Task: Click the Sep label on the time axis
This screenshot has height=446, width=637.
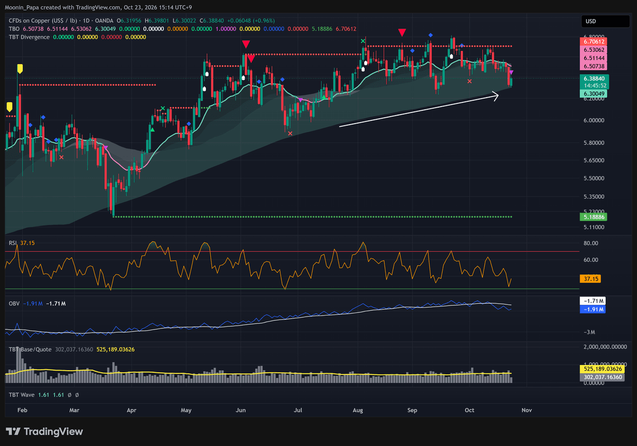Action: (x=412, y=410)
